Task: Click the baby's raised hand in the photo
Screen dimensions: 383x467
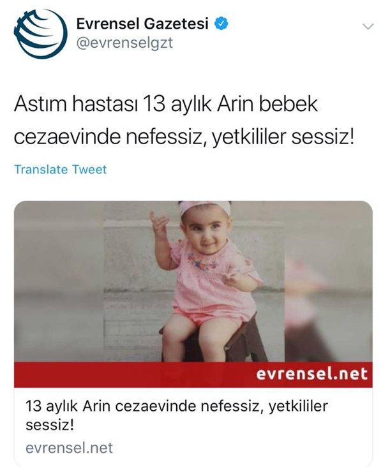Action: pyautogui.click(x=159, y=223)
